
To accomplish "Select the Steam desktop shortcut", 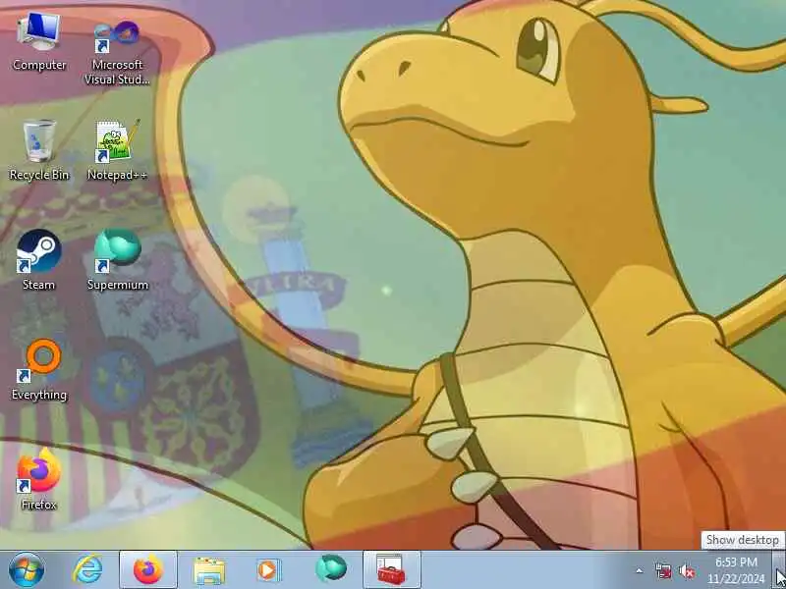I will tap(39, 260).
